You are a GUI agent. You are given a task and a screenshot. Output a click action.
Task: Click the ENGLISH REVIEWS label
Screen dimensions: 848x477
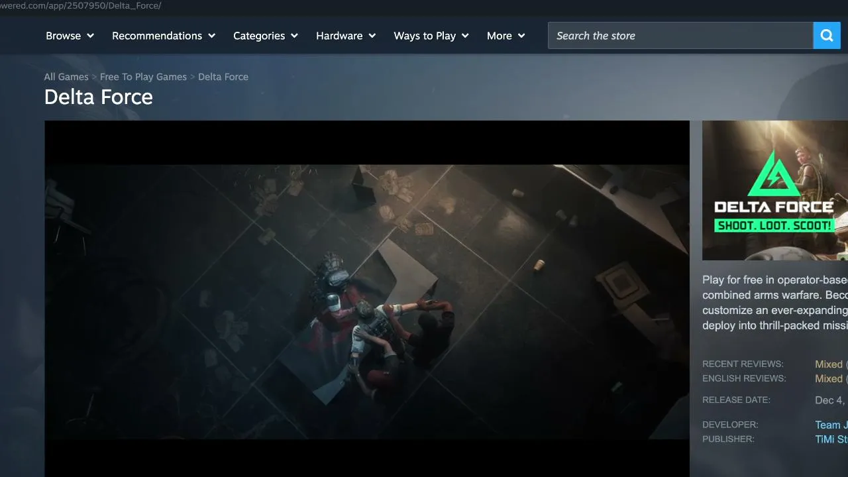click(x=744, y=379)
